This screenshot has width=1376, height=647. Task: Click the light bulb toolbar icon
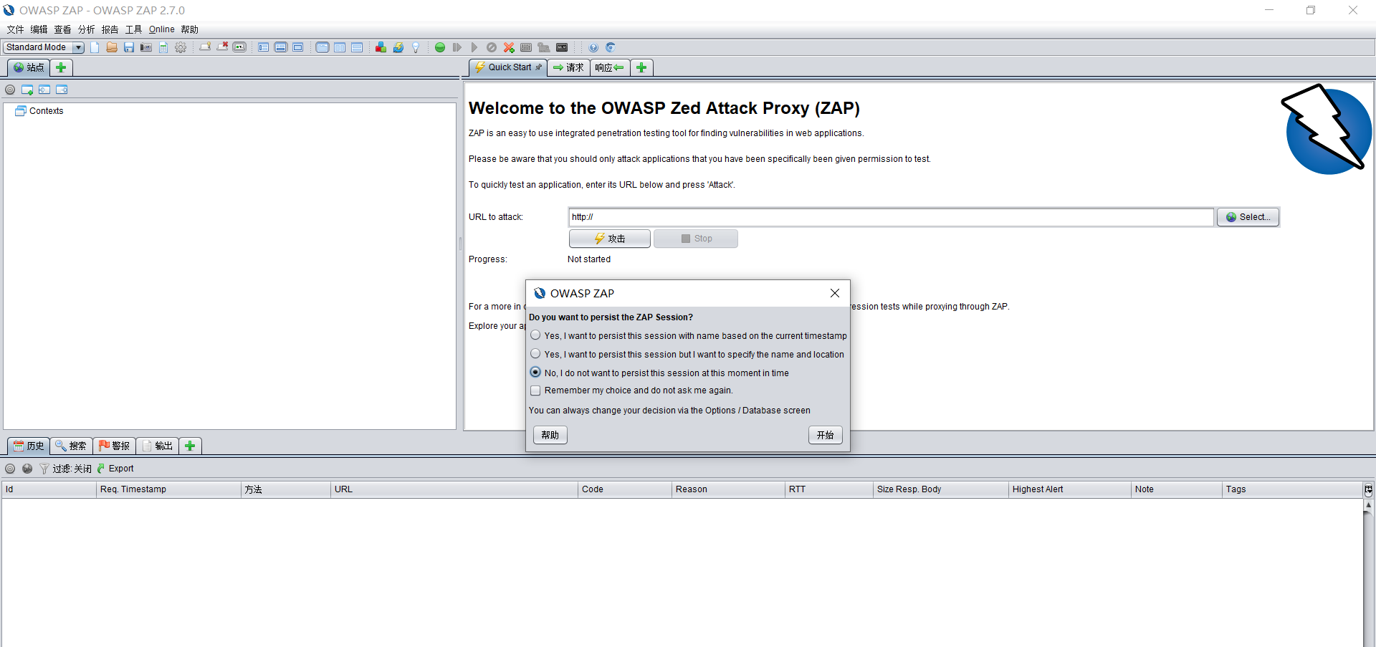coord(416,47)
